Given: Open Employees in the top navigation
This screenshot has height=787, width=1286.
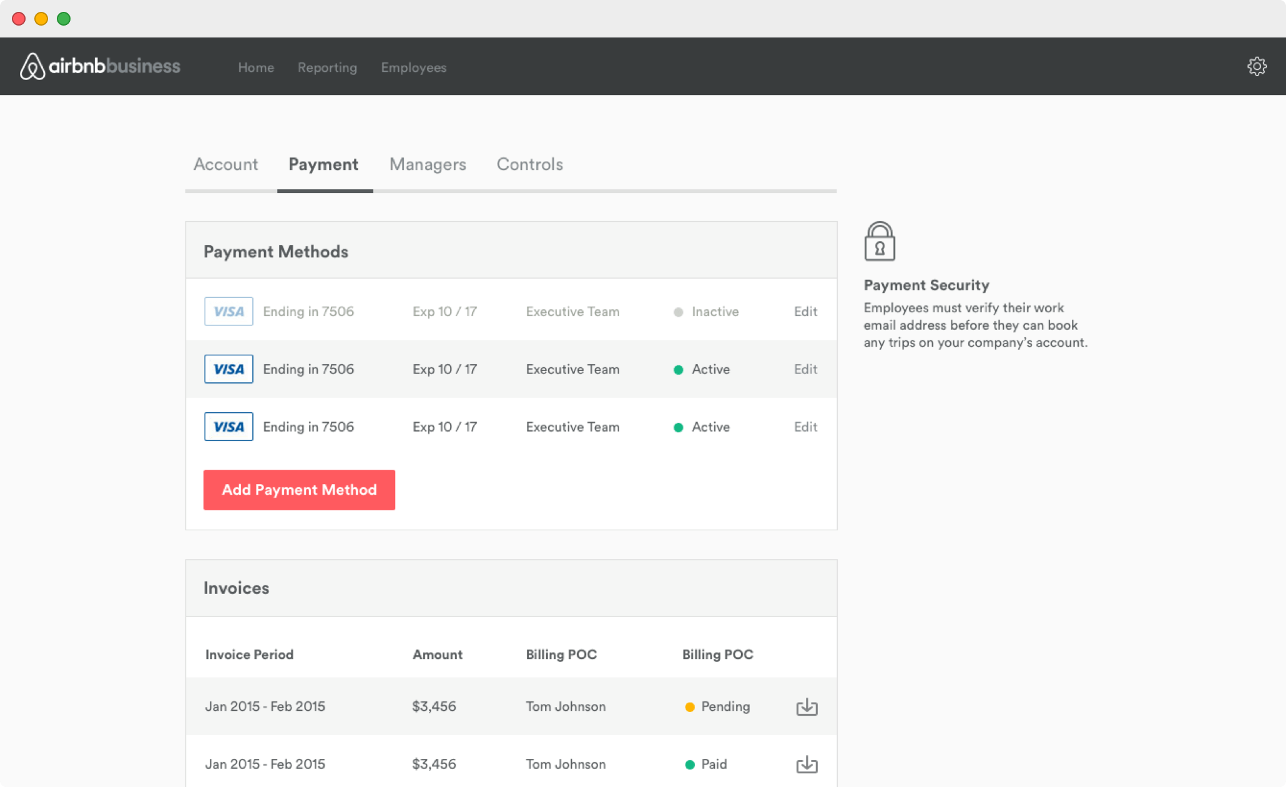Looking at the screenshot, I should (x=414, y=67).
